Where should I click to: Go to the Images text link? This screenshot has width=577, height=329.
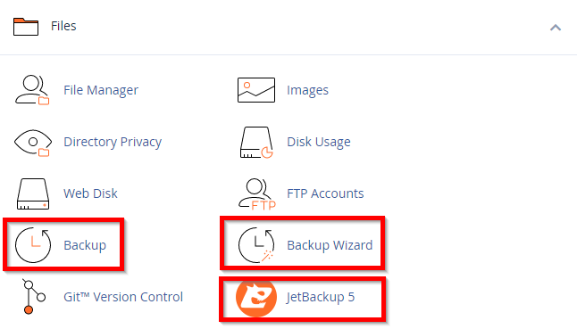[x=307, y=90]
